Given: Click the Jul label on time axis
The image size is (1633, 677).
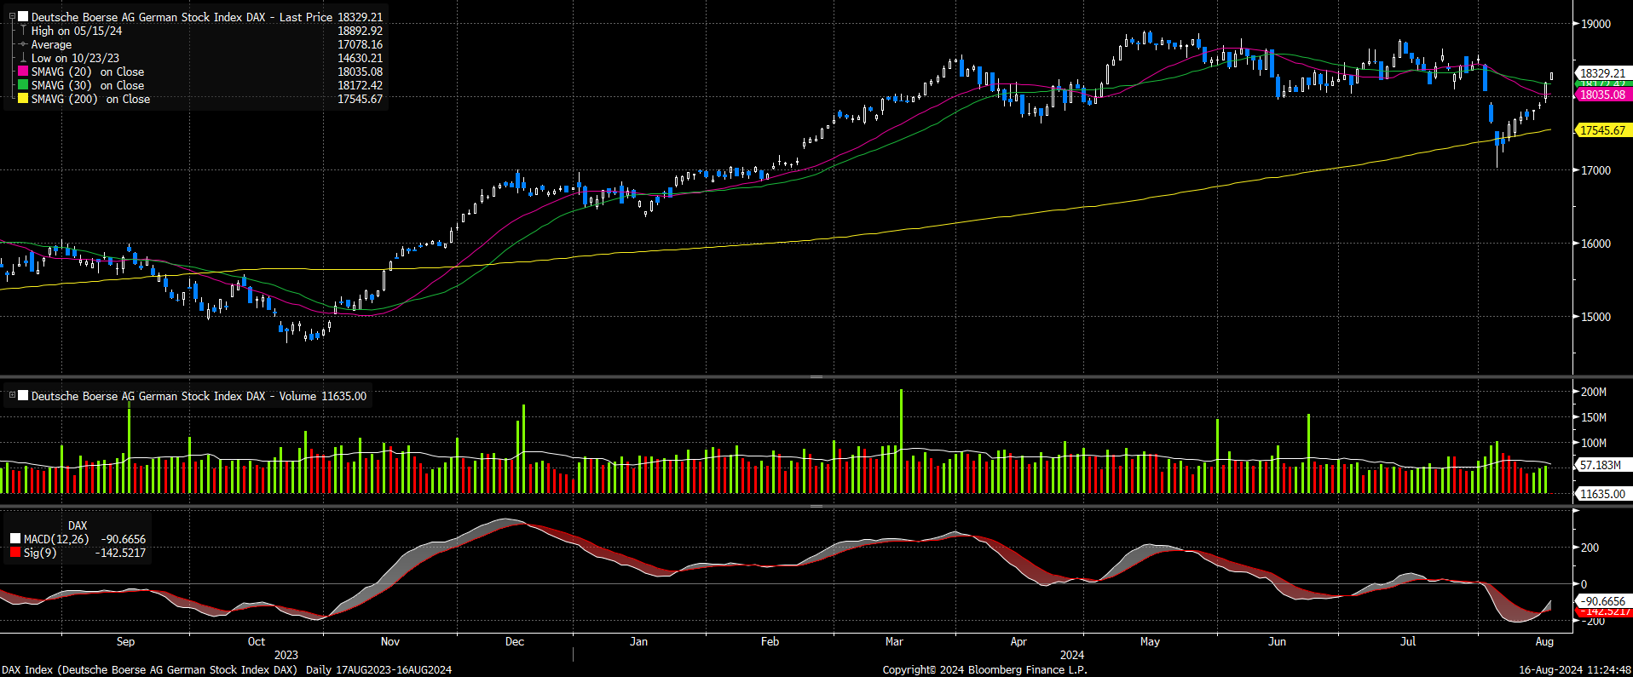Looking at the screenshot, I should pyautogui.click(x=1408, y=641).
